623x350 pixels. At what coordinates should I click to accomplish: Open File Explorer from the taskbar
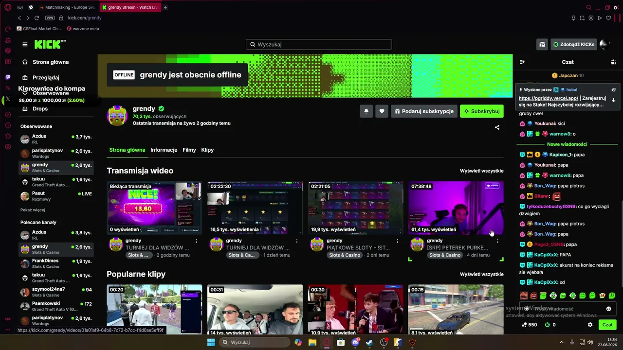click(x=312, y=342)
